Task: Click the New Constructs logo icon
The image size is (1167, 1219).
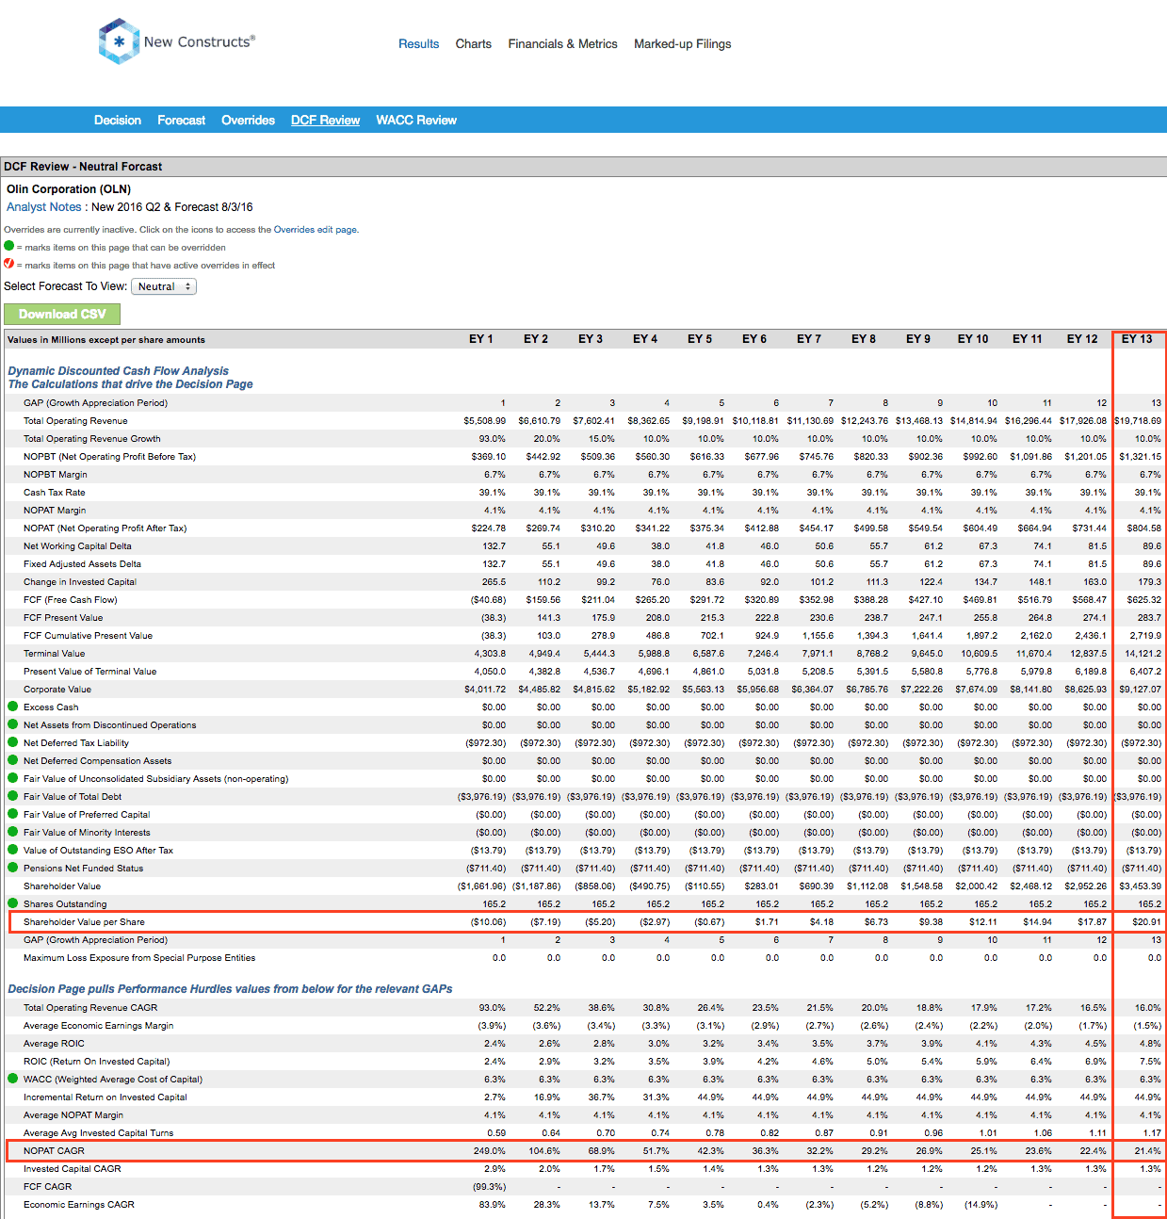Action: pyautogui.click(x=119, y=41)
